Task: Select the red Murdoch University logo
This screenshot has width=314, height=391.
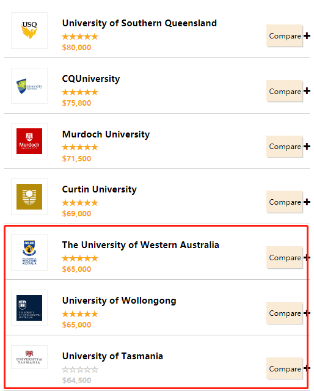Action: (29, 141)
